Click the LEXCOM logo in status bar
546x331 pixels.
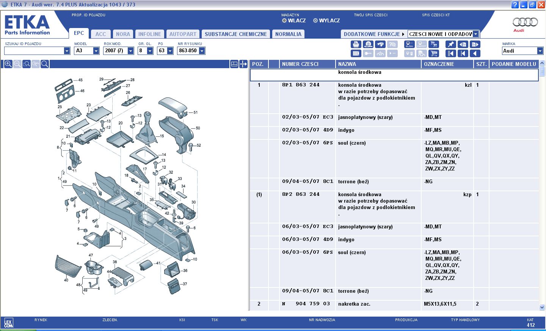tap(8, 323)
